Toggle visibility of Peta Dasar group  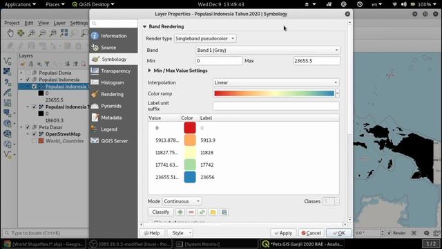28,127
